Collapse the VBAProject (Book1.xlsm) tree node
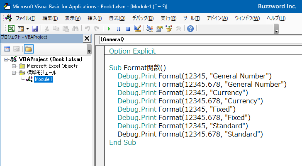This screenshot has height=166, width=302. click(6, 59)
